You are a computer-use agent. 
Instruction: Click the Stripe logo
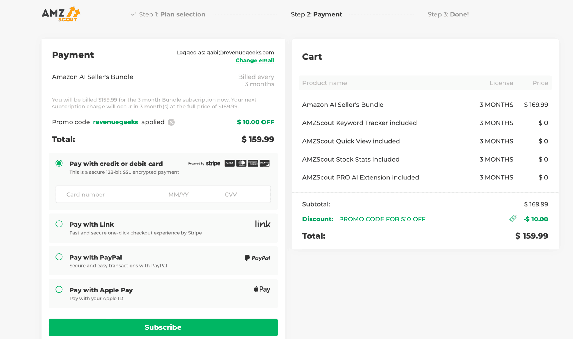click(x=213, y=164)
